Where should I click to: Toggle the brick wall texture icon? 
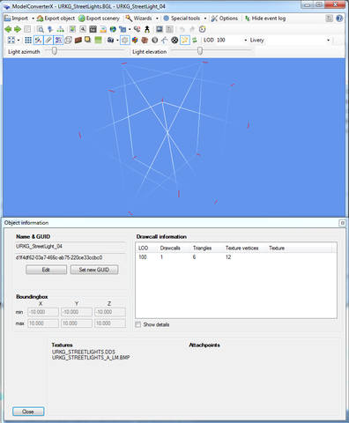[78, 40]
